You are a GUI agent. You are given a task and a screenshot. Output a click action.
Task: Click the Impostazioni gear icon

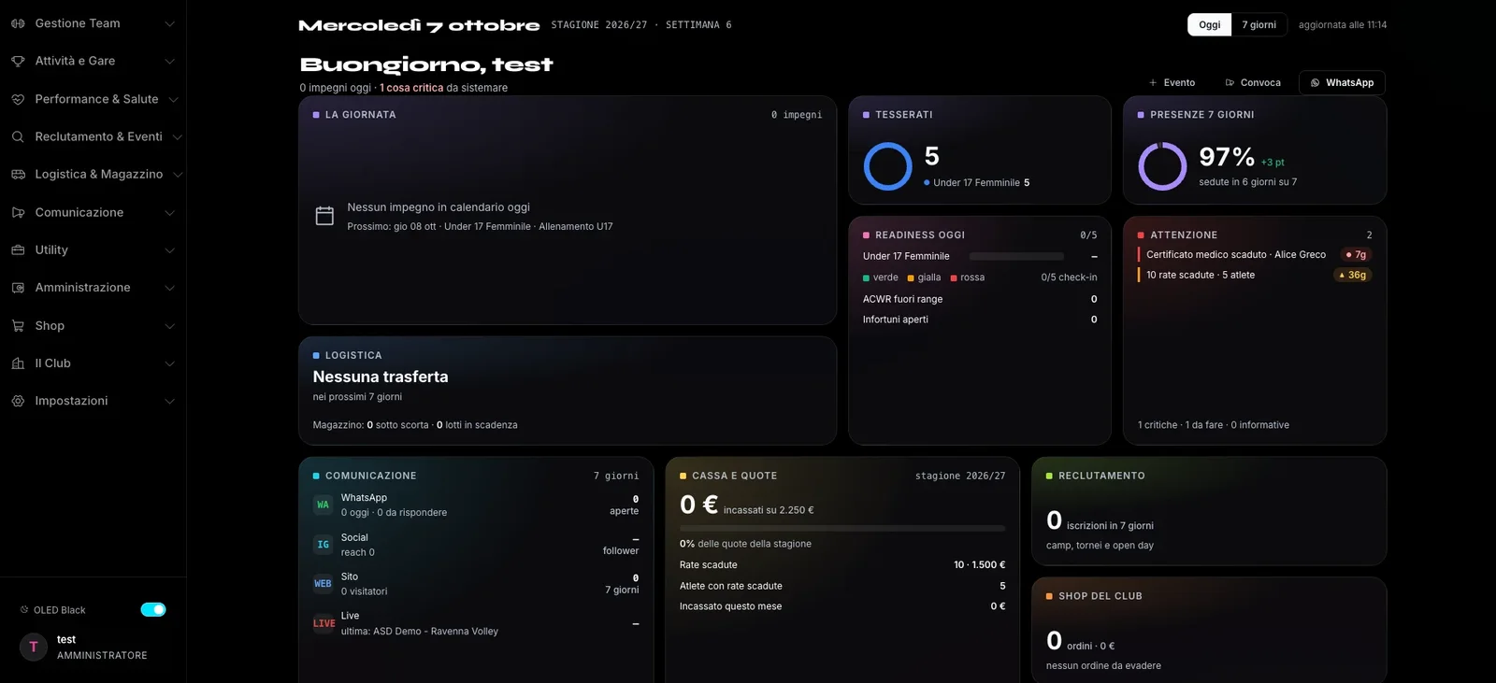[x=18, y=401]
